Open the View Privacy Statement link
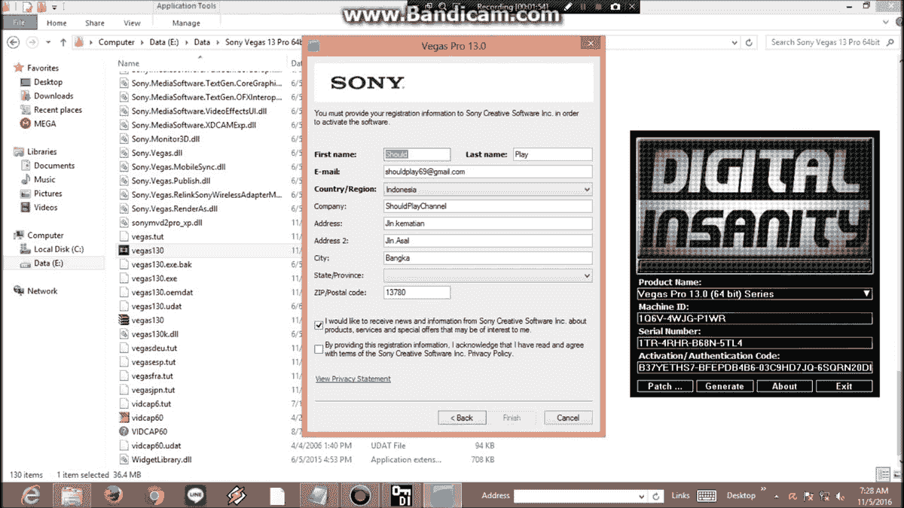904x508 pixels. click(x=353, y=379)
